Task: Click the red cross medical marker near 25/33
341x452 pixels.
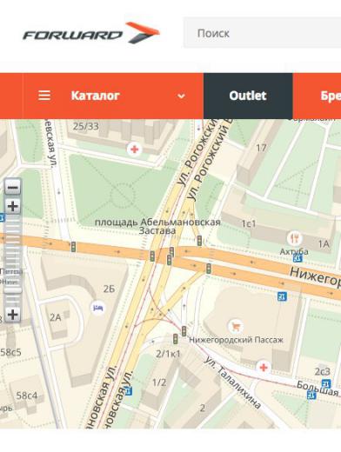Action: 134,150
